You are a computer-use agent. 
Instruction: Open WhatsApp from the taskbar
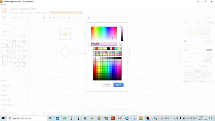(x=64, y=118)
